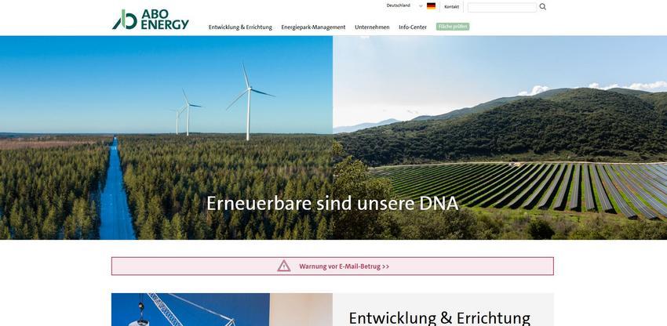The width and height of the screenshot is (667, 326).
Task: Click the wind turbine hero image
Action: [166, 138]
